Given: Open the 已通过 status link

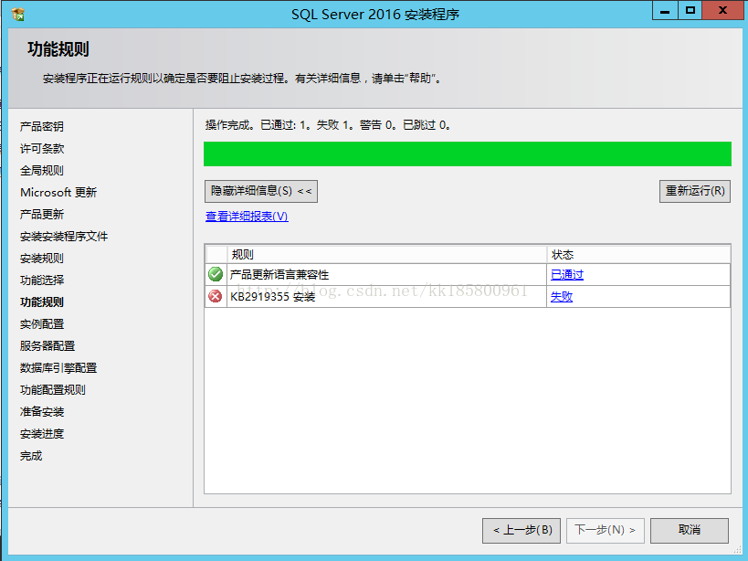Looking at the screenshot, I should (x=567, y=274).
